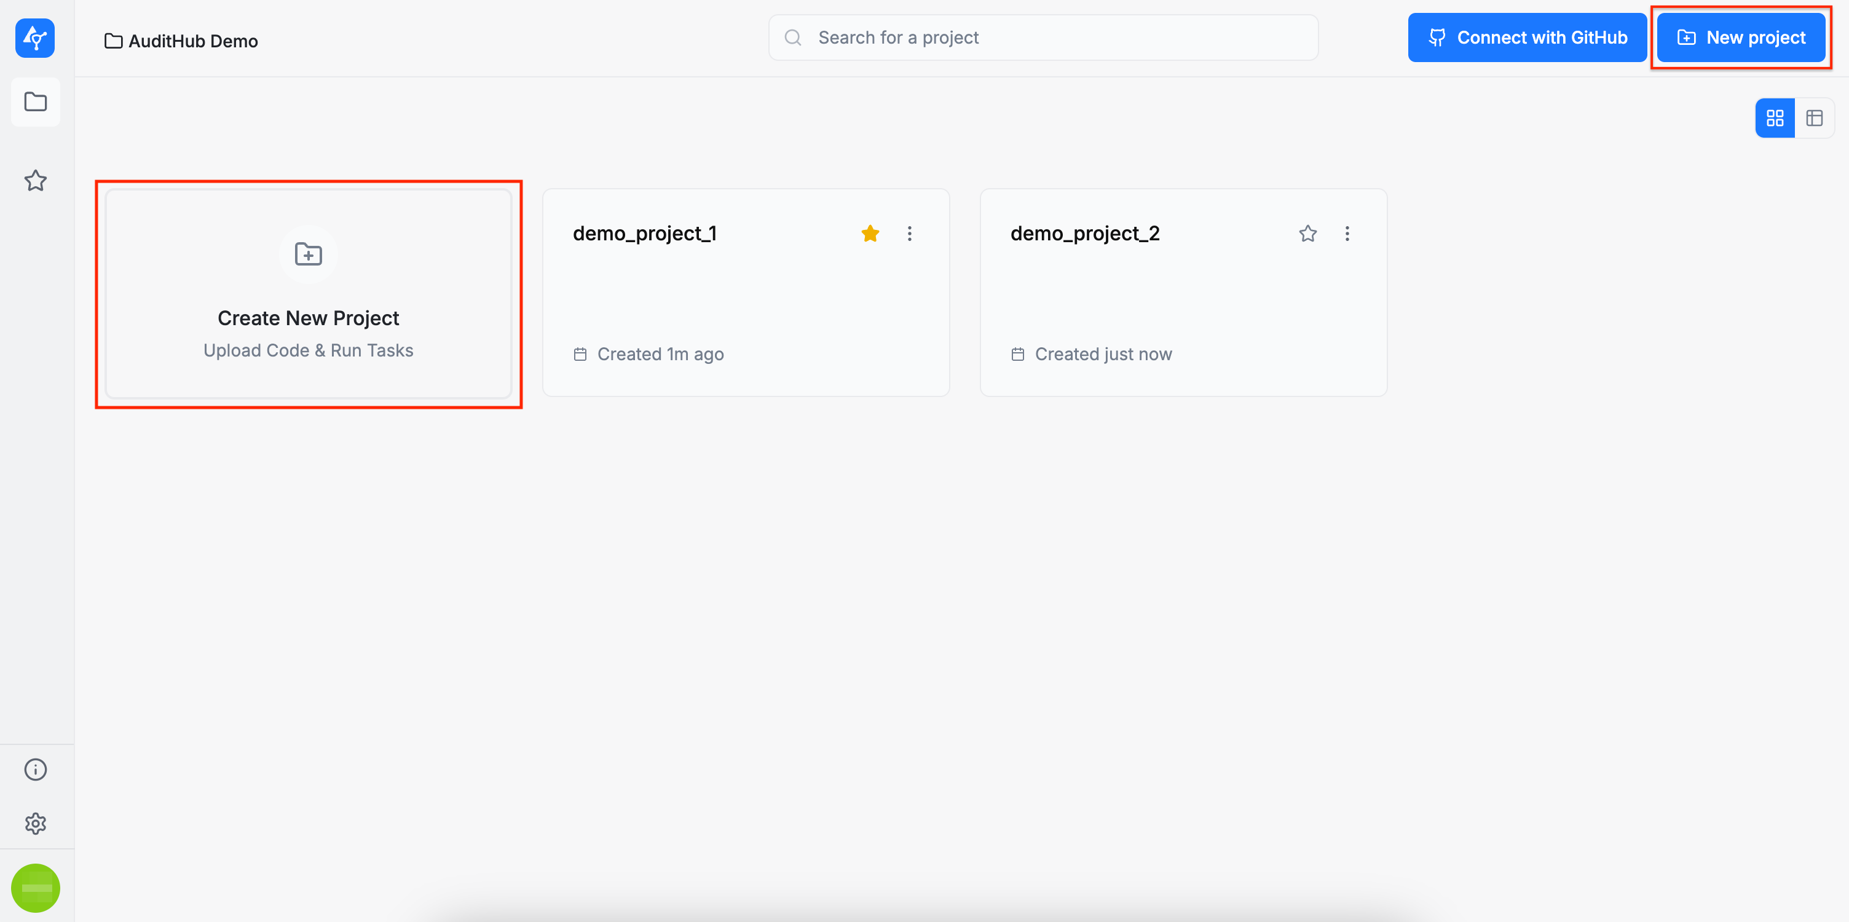Open the demo_project_2 card
Viewport: 1849px width, 922px height.
click(1183, 294)
